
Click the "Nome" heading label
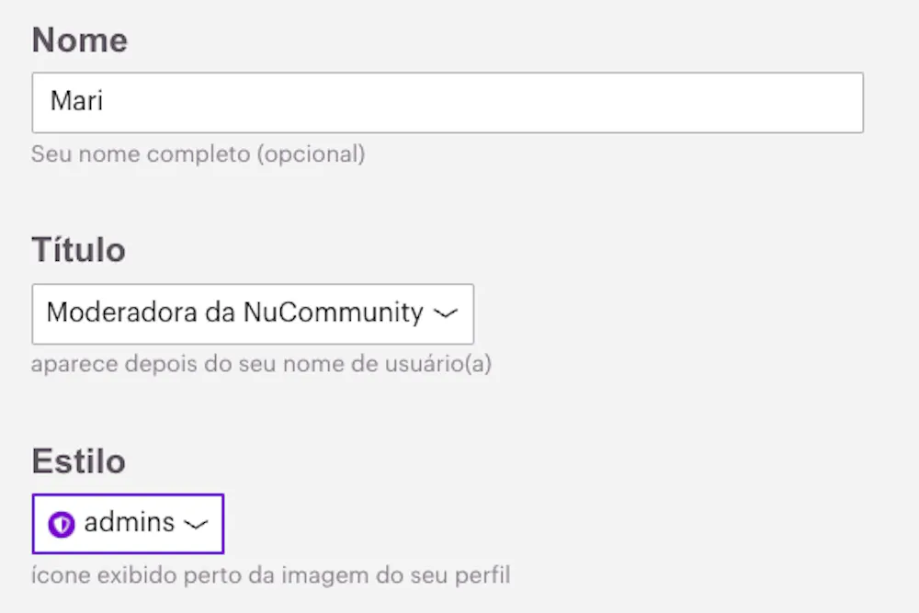click(x=80, y=40)
